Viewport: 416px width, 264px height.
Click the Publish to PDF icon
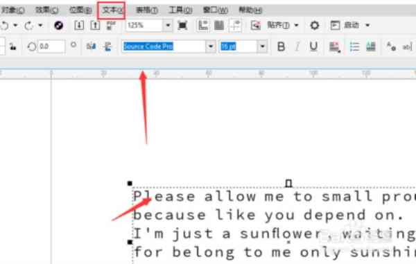111,26
